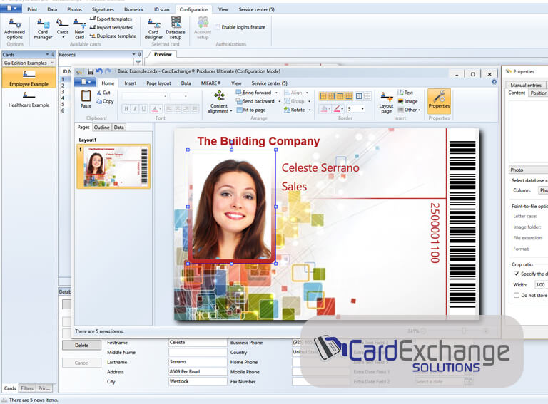This screenshot has width=548, height=404.
Task: Open the Card manager
Action: pos(43,29)
